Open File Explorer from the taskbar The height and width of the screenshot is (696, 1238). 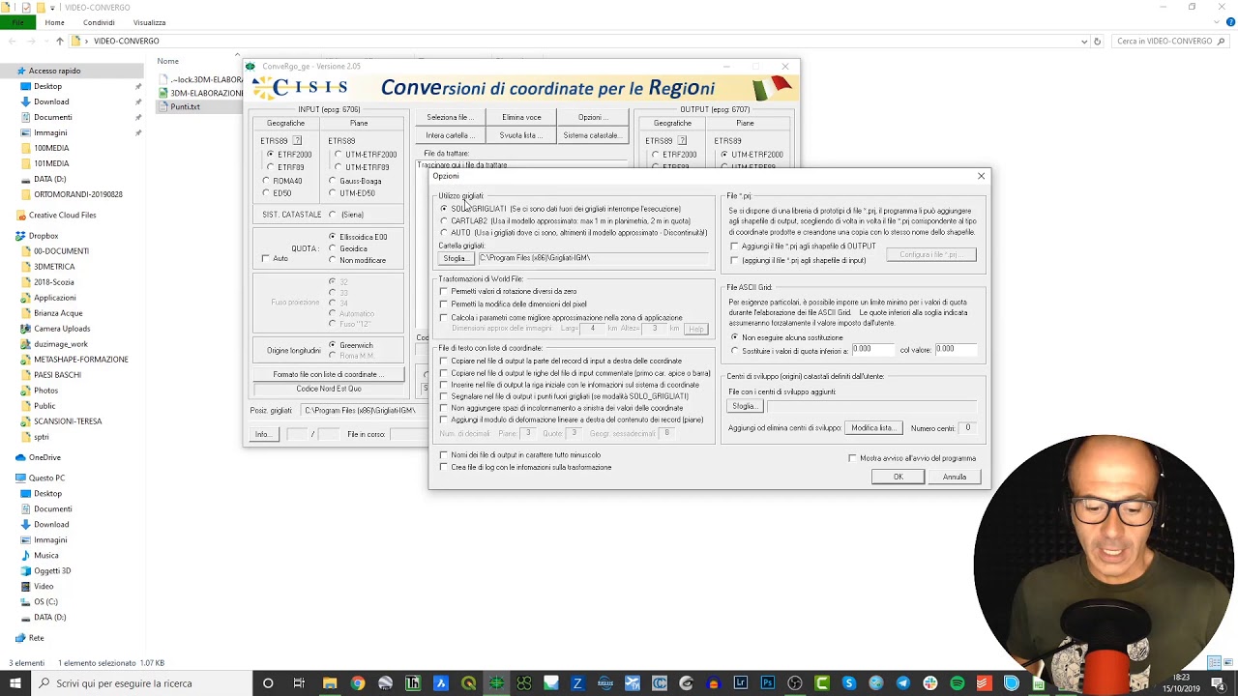[x=330, y=683]
